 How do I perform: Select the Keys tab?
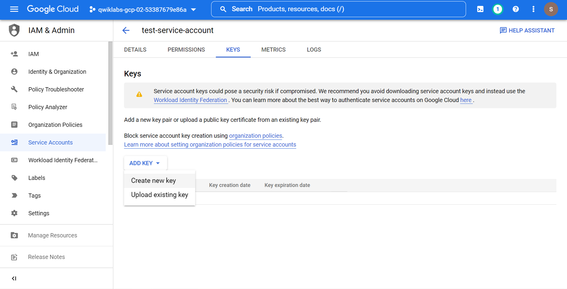[x=233, y=50]
